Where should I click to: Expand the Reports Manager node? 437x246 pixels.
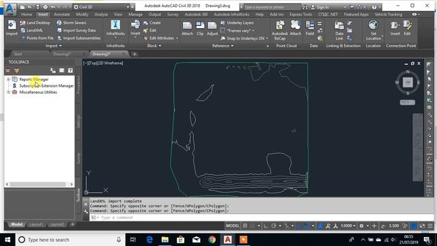click(x=8, y=79)
